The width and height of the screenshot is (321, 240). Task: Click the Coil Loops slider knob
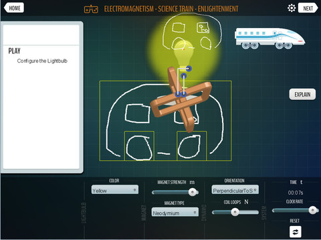235,212
